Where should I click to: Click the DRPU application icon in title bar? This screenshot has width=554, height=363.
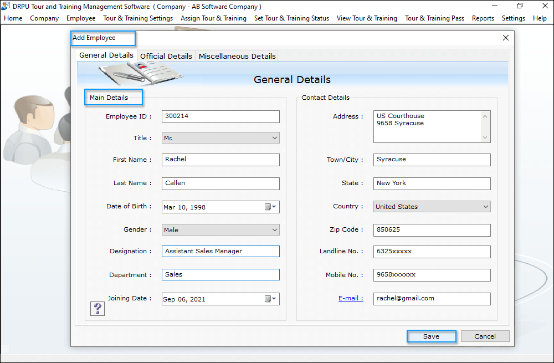(6, 6)
